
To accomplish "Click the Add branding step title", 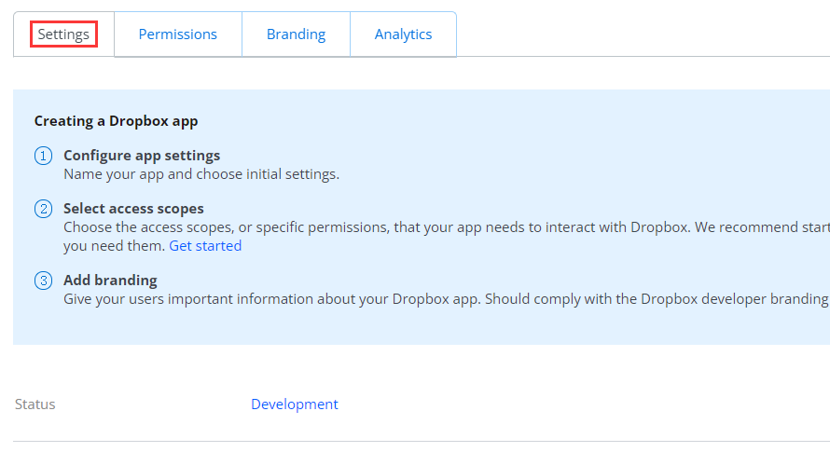I will pos(110,281).
